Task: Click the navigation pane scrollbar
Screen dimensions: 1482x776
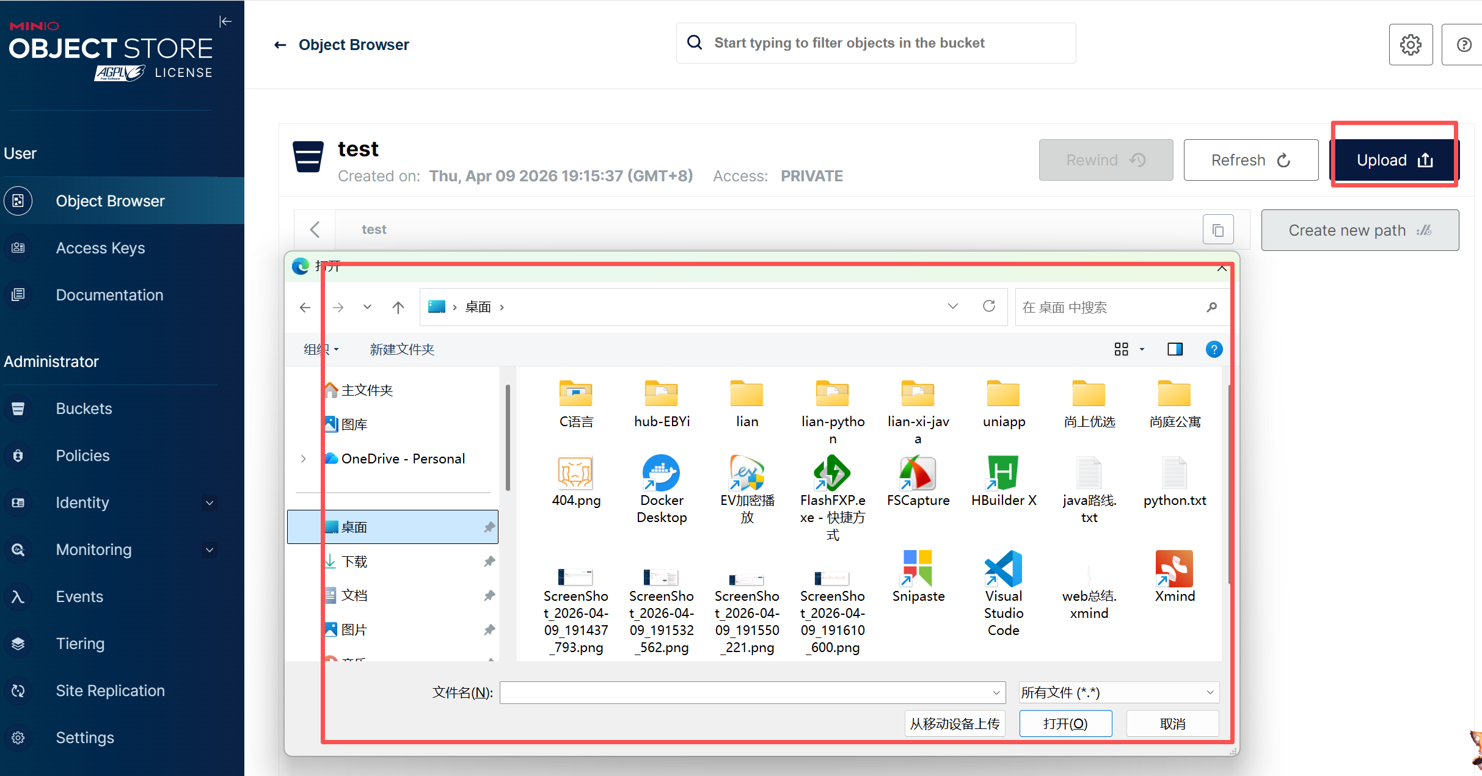Action: pyautogui.click(x=508, y=437)
